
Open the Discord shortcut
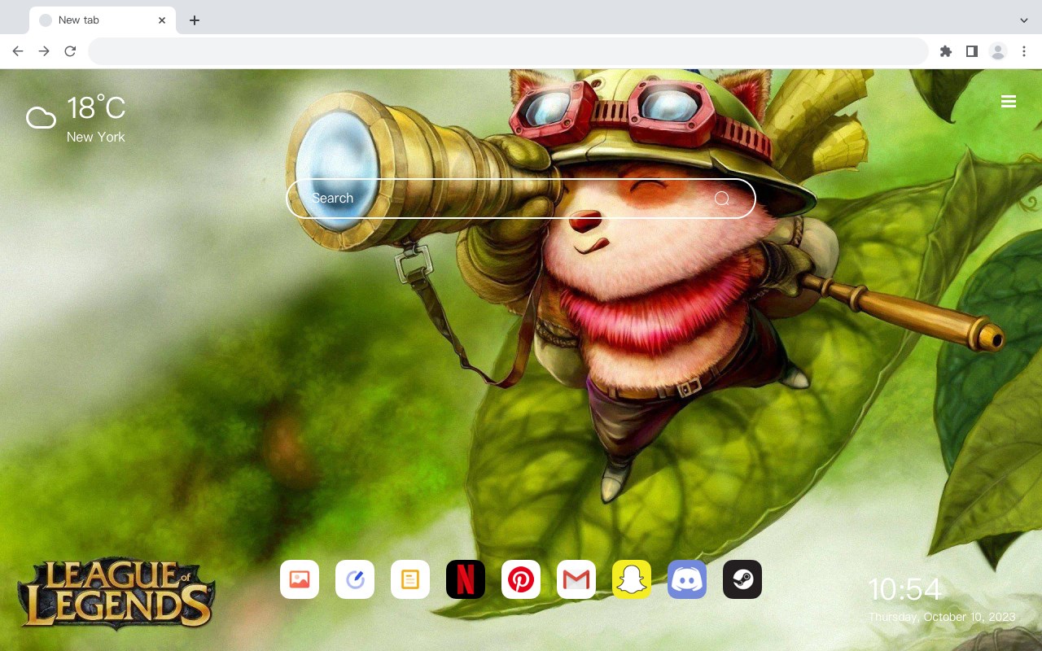tap(687, 579)
